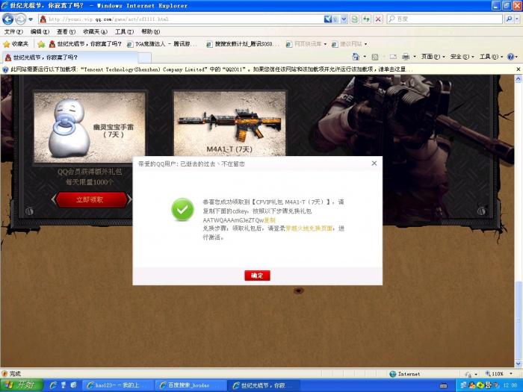Close the cdkey dialog with its X

pos(374,164)
